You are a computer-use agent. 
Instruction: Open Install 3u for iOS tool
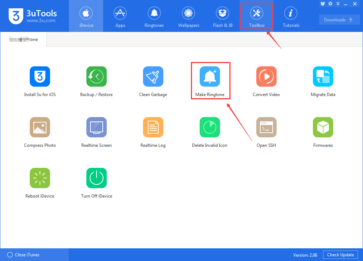(40, 76)
